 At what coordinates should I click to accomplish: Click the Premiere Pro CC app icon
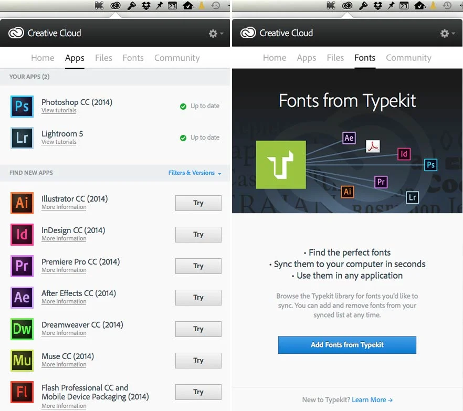coord(22,266)
